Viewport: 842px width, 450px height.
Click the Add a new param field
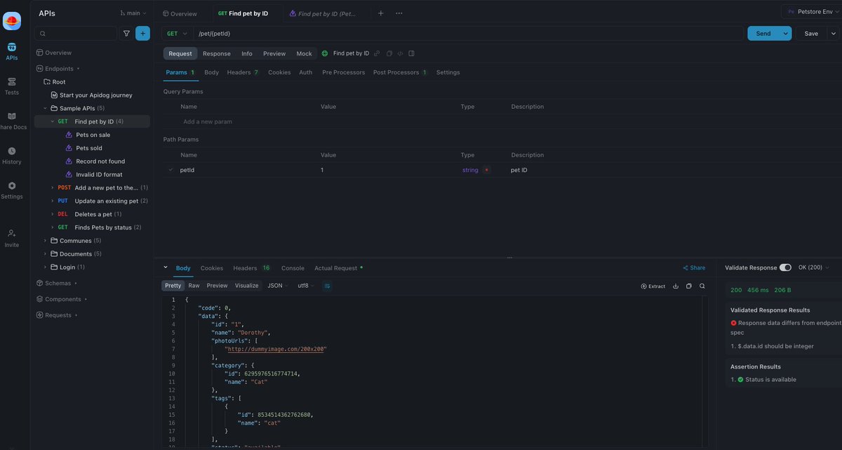point(208,121)
